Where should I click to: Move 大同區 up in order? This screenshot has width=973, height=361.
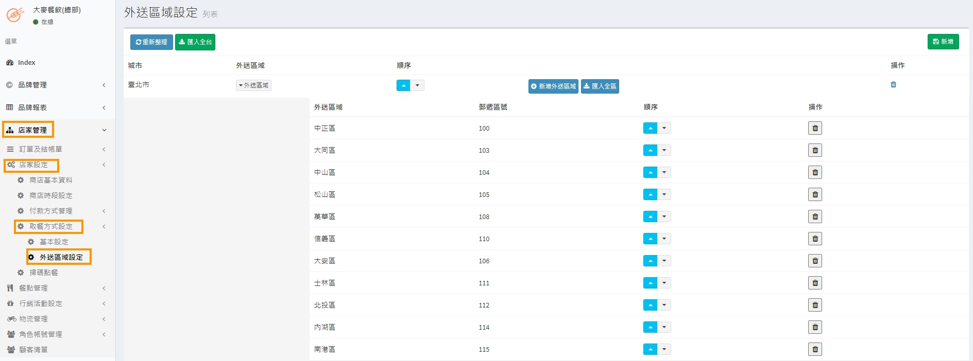tap(650, 150)
